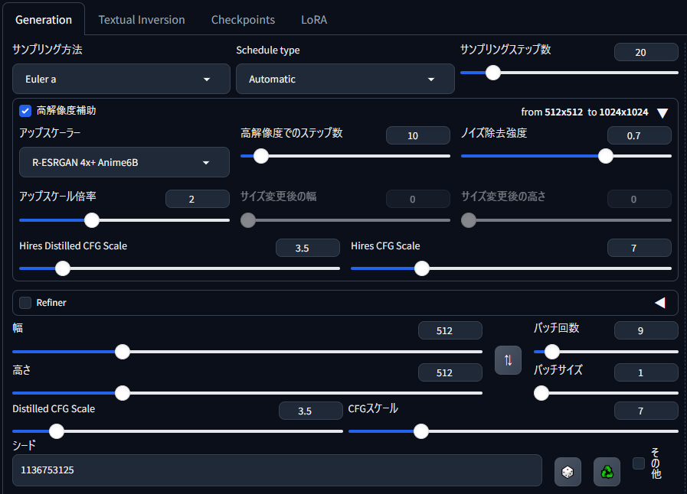Collapse the hires fix panel triangle

pos(662,113)
